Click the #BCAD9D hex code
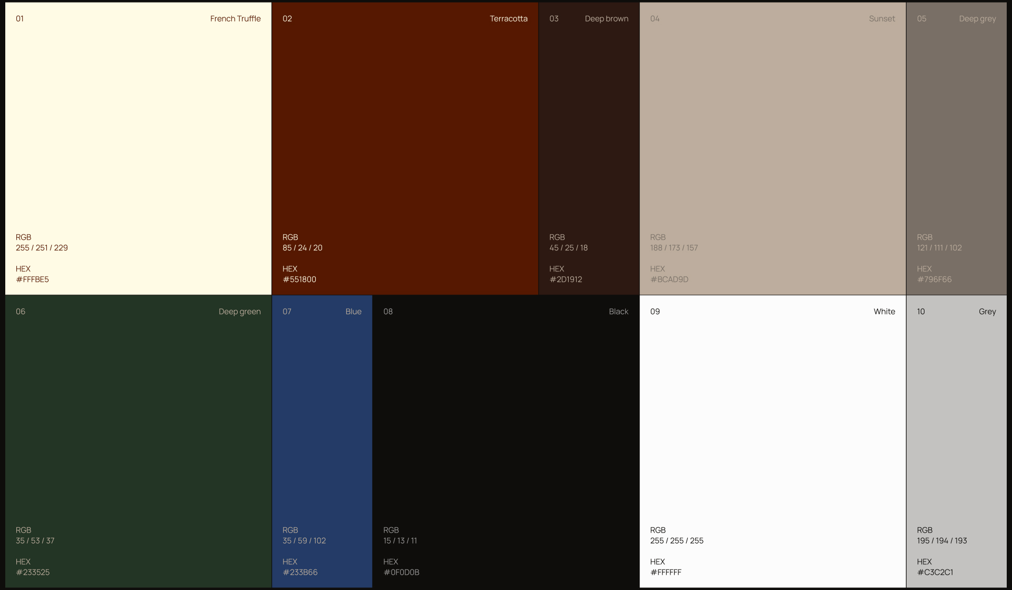 pyautogui.click(x=669, y=279)
